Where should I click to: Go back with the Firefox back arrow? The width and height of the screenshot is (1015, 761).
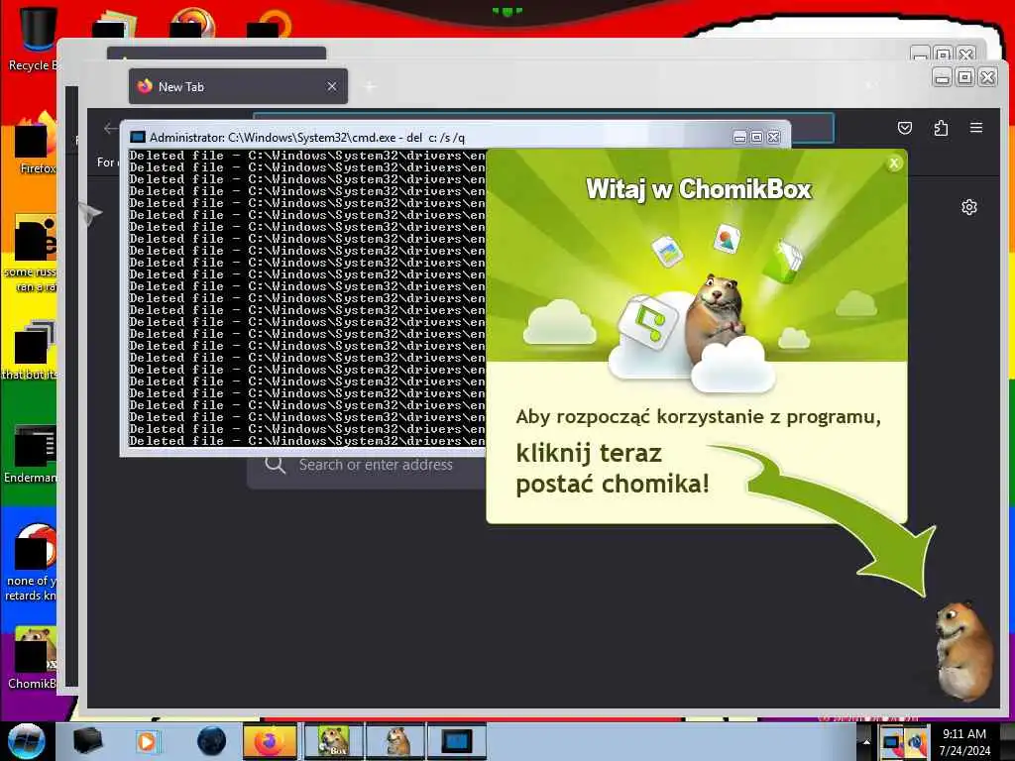tap(111, 128)
